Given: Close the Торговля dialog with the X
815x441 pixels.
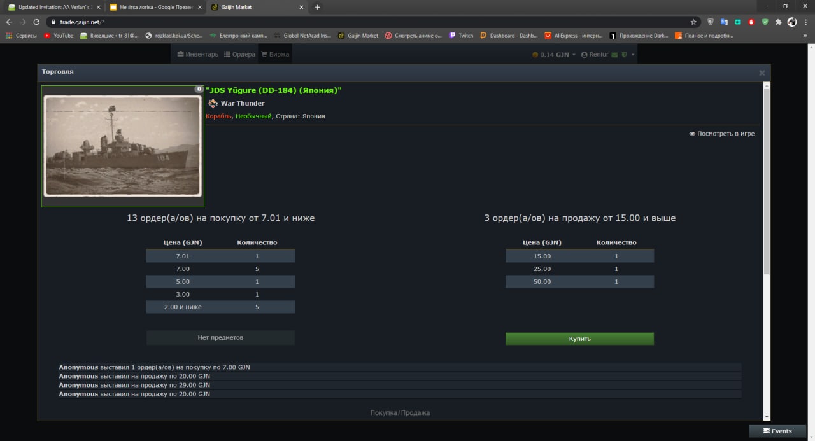Looking at the screenshot, I should (762, 73).
